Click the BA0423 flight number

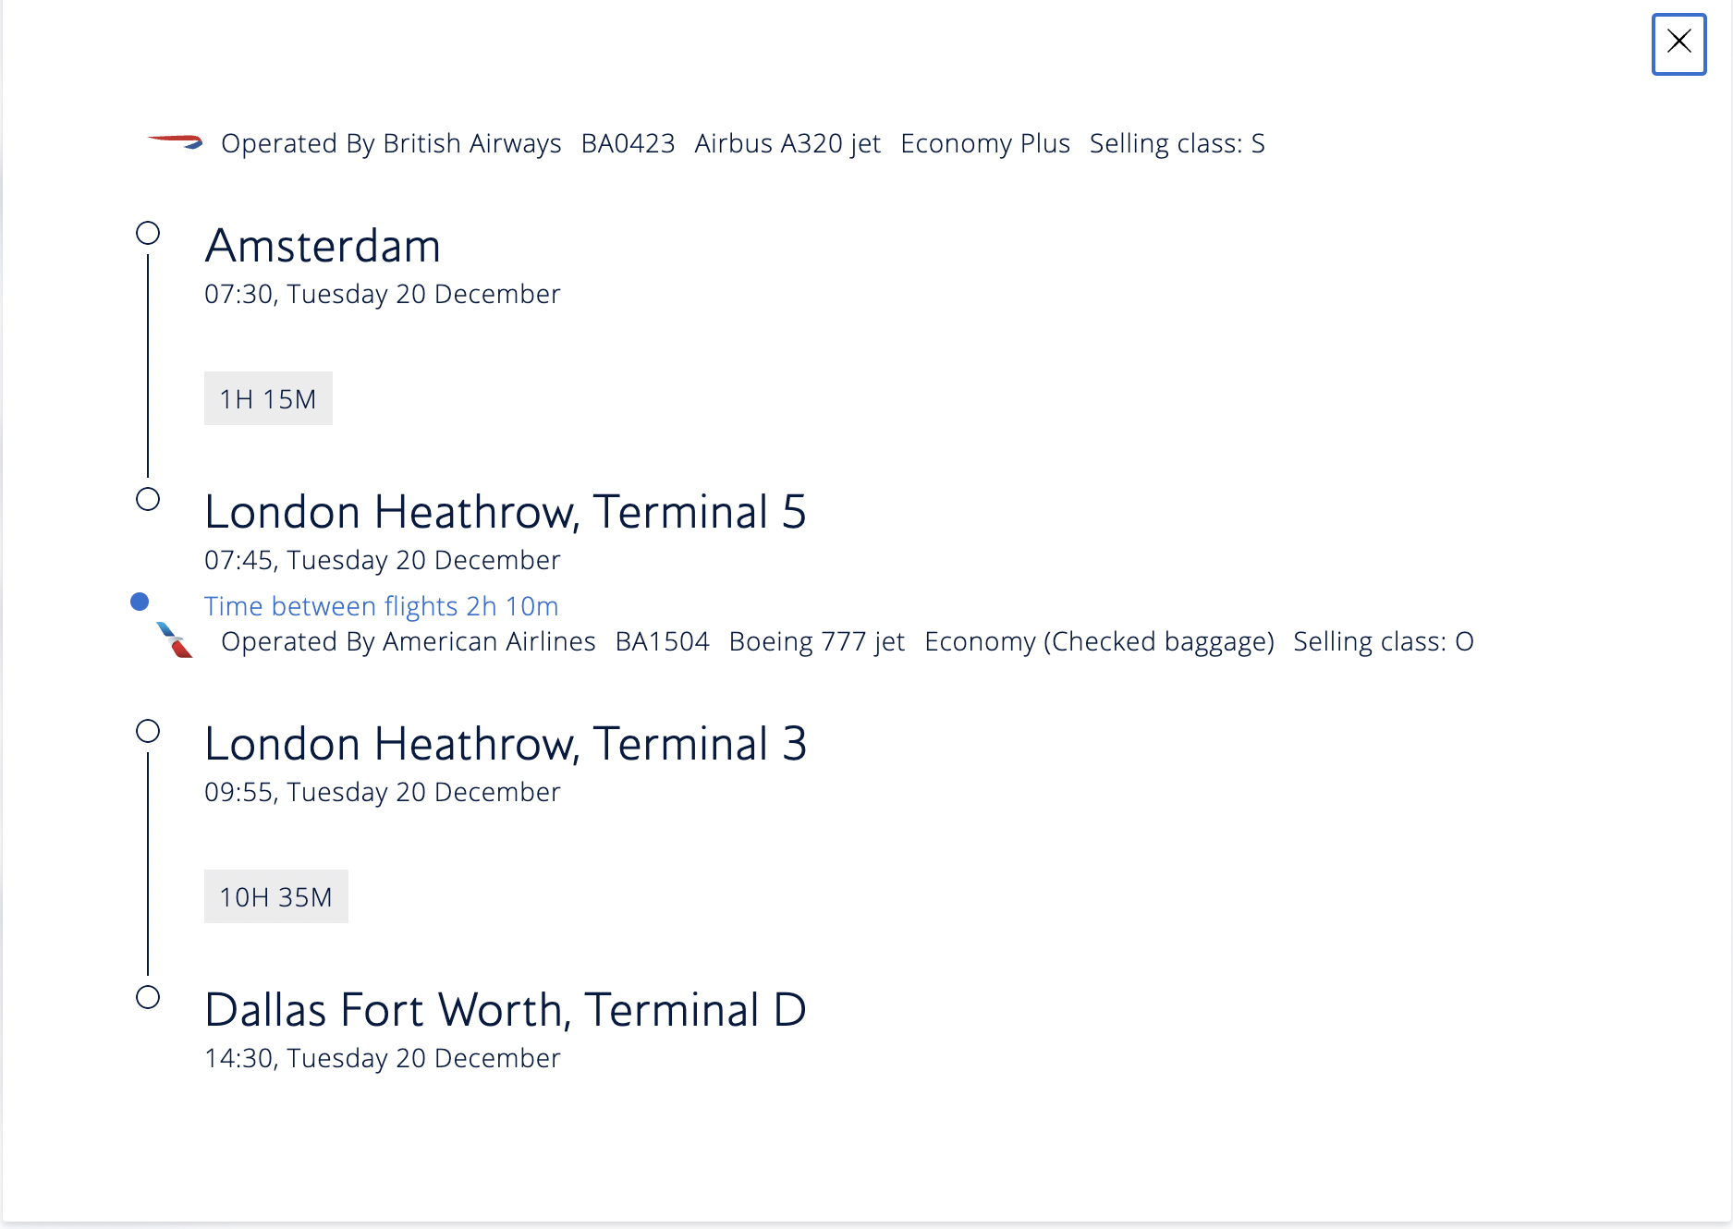coord(628,144)
